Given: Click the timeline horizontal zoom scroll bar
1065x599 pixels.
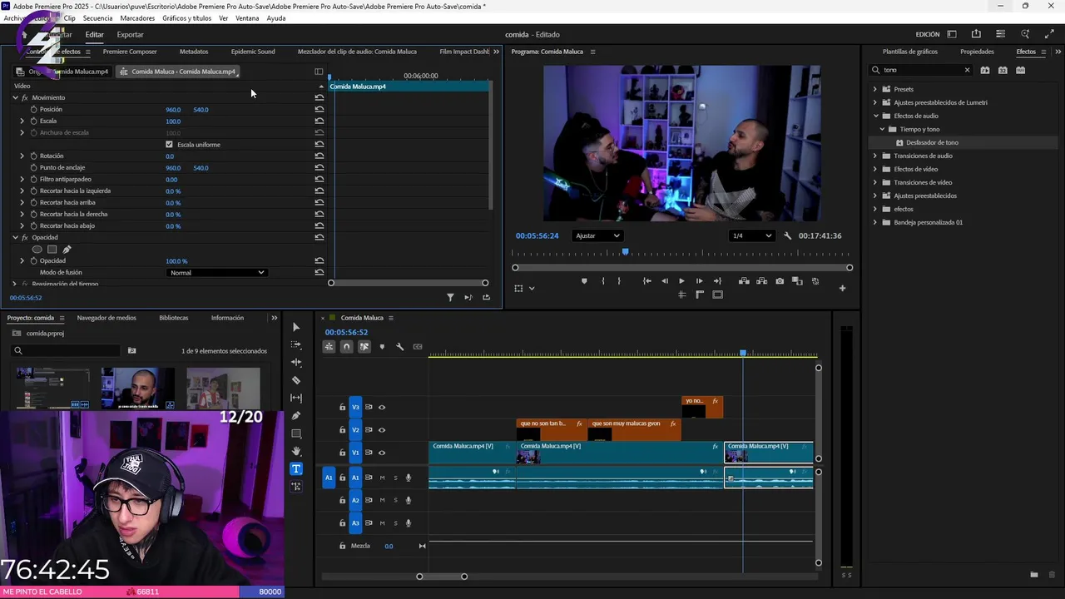Looking at the screenshot, I should click(x=442, y=577).
